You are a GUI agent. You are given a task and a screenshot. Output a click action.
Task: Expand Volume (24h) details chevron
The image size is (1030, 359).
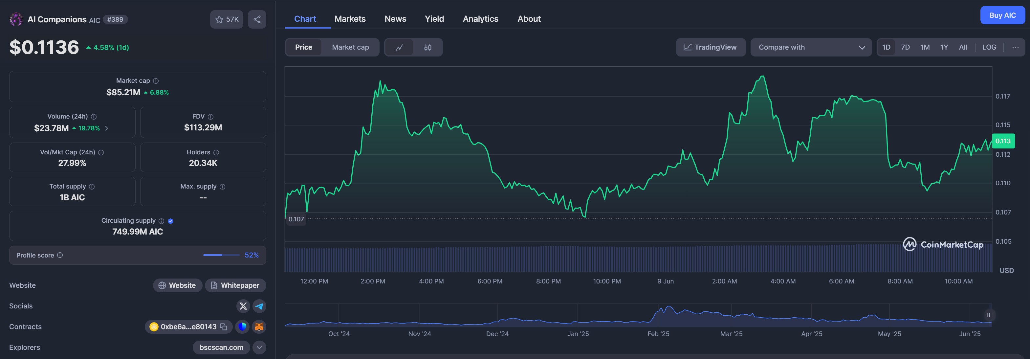coord(106,128)
